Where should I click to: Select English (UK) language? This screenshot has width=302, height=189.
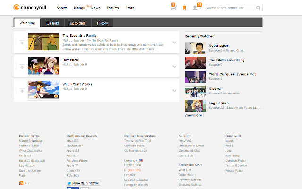132,170
